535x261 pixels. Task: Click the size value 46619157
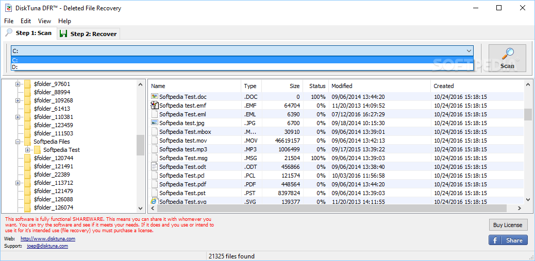(287, 141)
